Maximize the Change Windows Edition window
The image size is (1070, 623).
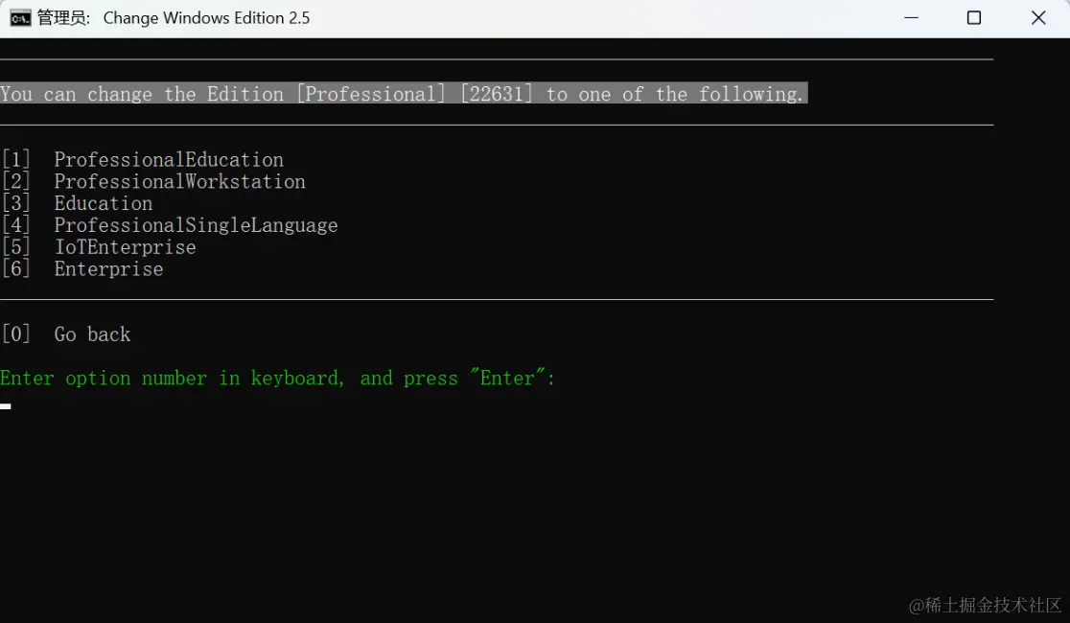pyautogui.click(x=974, y=18)
